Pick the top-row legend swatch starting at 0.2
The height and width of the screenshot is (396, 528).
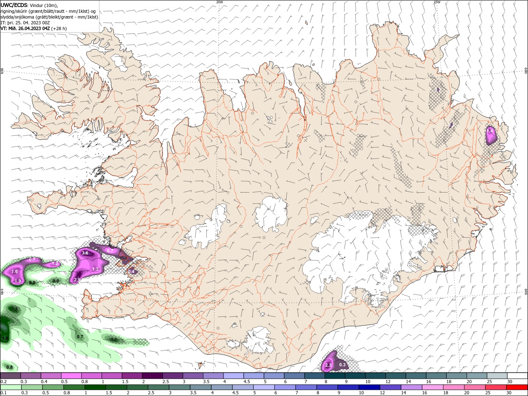[x=10, y=376]
